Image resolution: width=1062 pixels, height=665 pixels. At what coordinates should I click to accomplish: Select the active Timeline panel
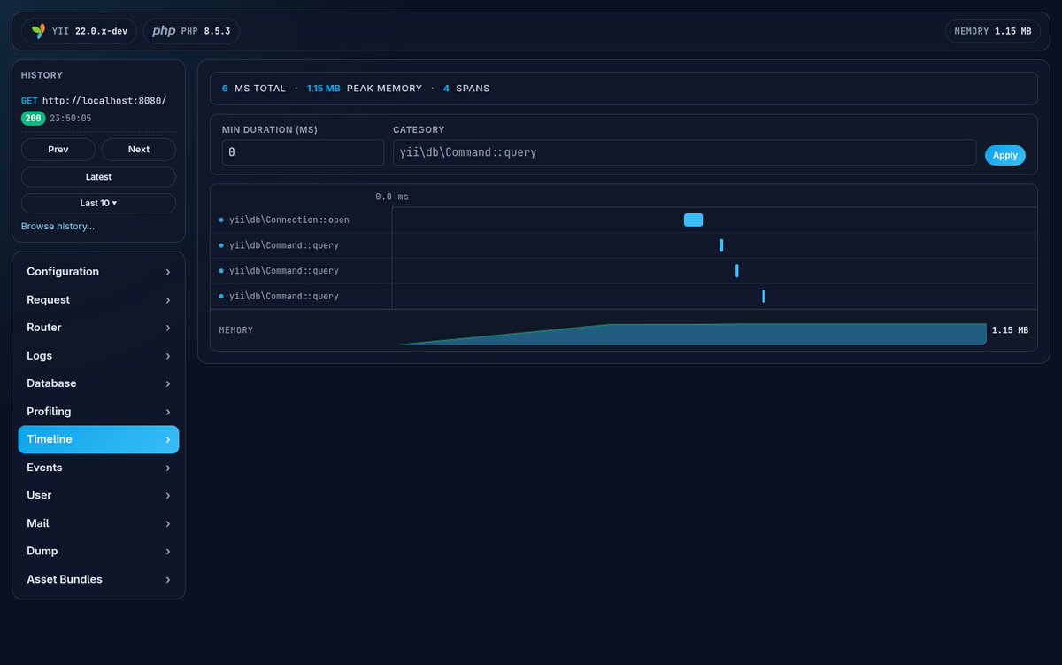(98, 439)
